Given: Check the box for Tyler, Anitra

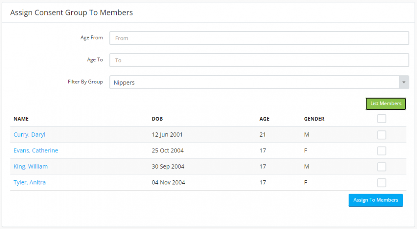Looking at the screenshot, I should (382, 182).
